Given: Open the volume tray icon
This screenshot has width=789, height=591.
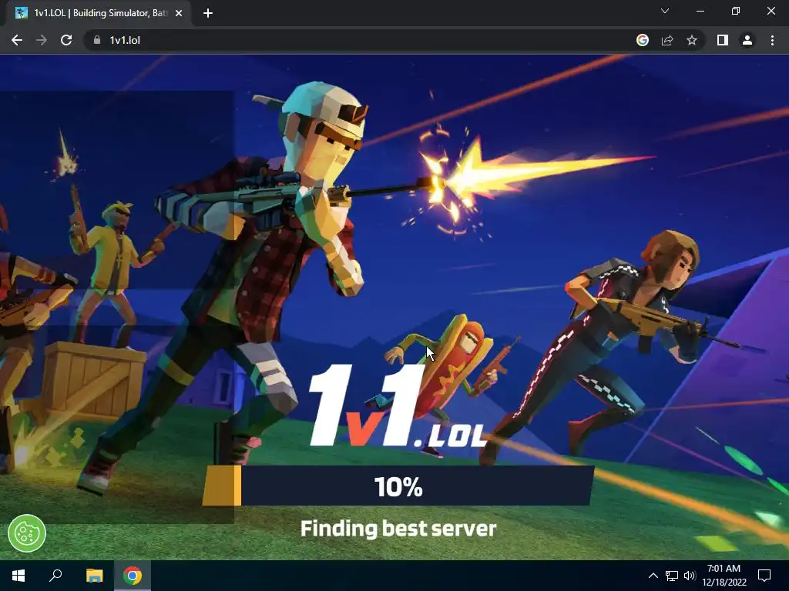Looking at the screenshot, I should tap(690, 576).
